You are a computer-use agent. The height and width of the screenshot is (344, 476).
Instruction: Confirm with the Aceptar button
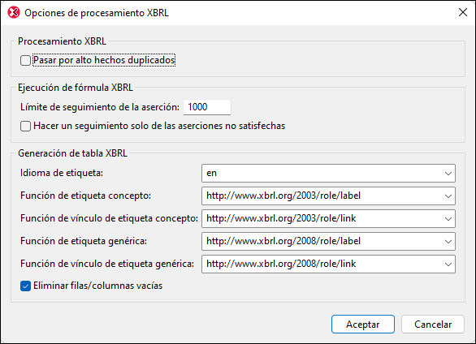click(x=363, y=325)
